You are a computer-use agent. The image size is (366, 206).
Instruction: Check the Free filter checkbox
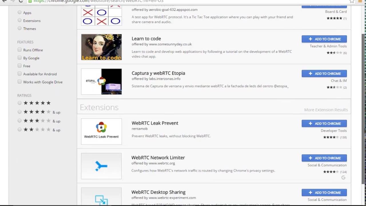[19, 66]
